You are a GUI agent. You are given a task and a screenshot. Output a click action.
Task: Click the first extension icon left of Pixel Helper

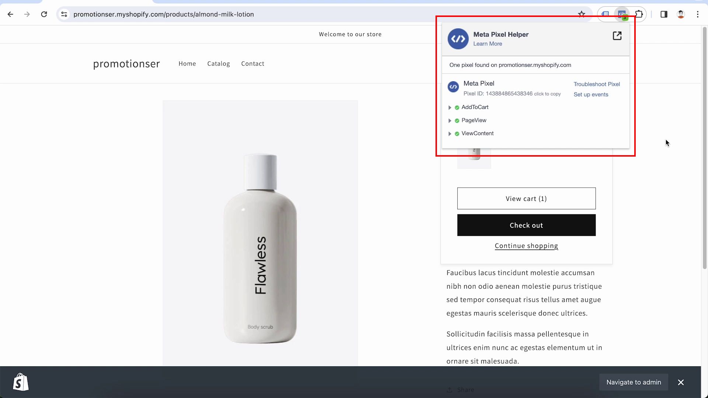tap(605, 14)
